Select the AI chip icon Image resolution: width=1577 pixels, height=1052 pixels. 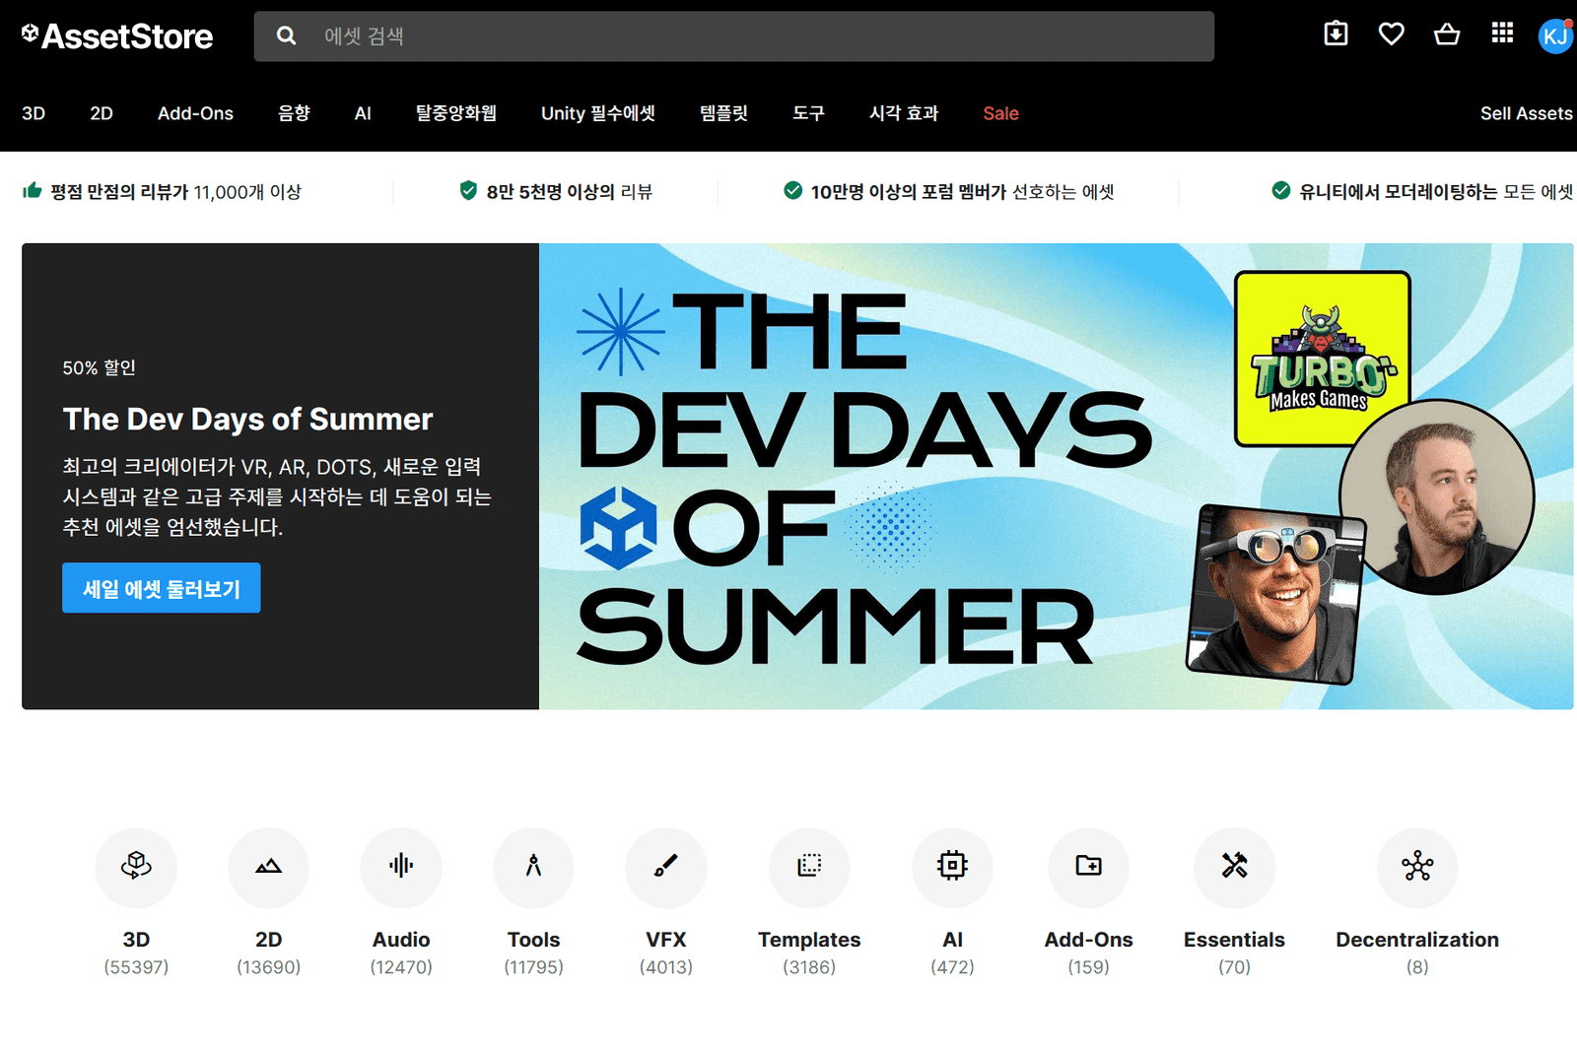point(952,867)
